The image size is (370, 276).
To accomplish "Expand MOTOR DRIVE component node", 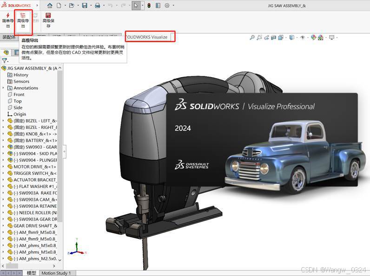I will tap(3, 167).
